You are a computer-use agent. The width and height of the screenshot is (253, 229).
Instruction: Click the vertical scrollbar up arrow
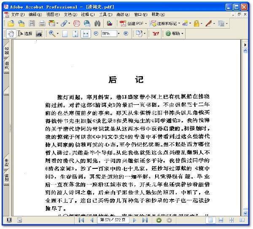245,51
